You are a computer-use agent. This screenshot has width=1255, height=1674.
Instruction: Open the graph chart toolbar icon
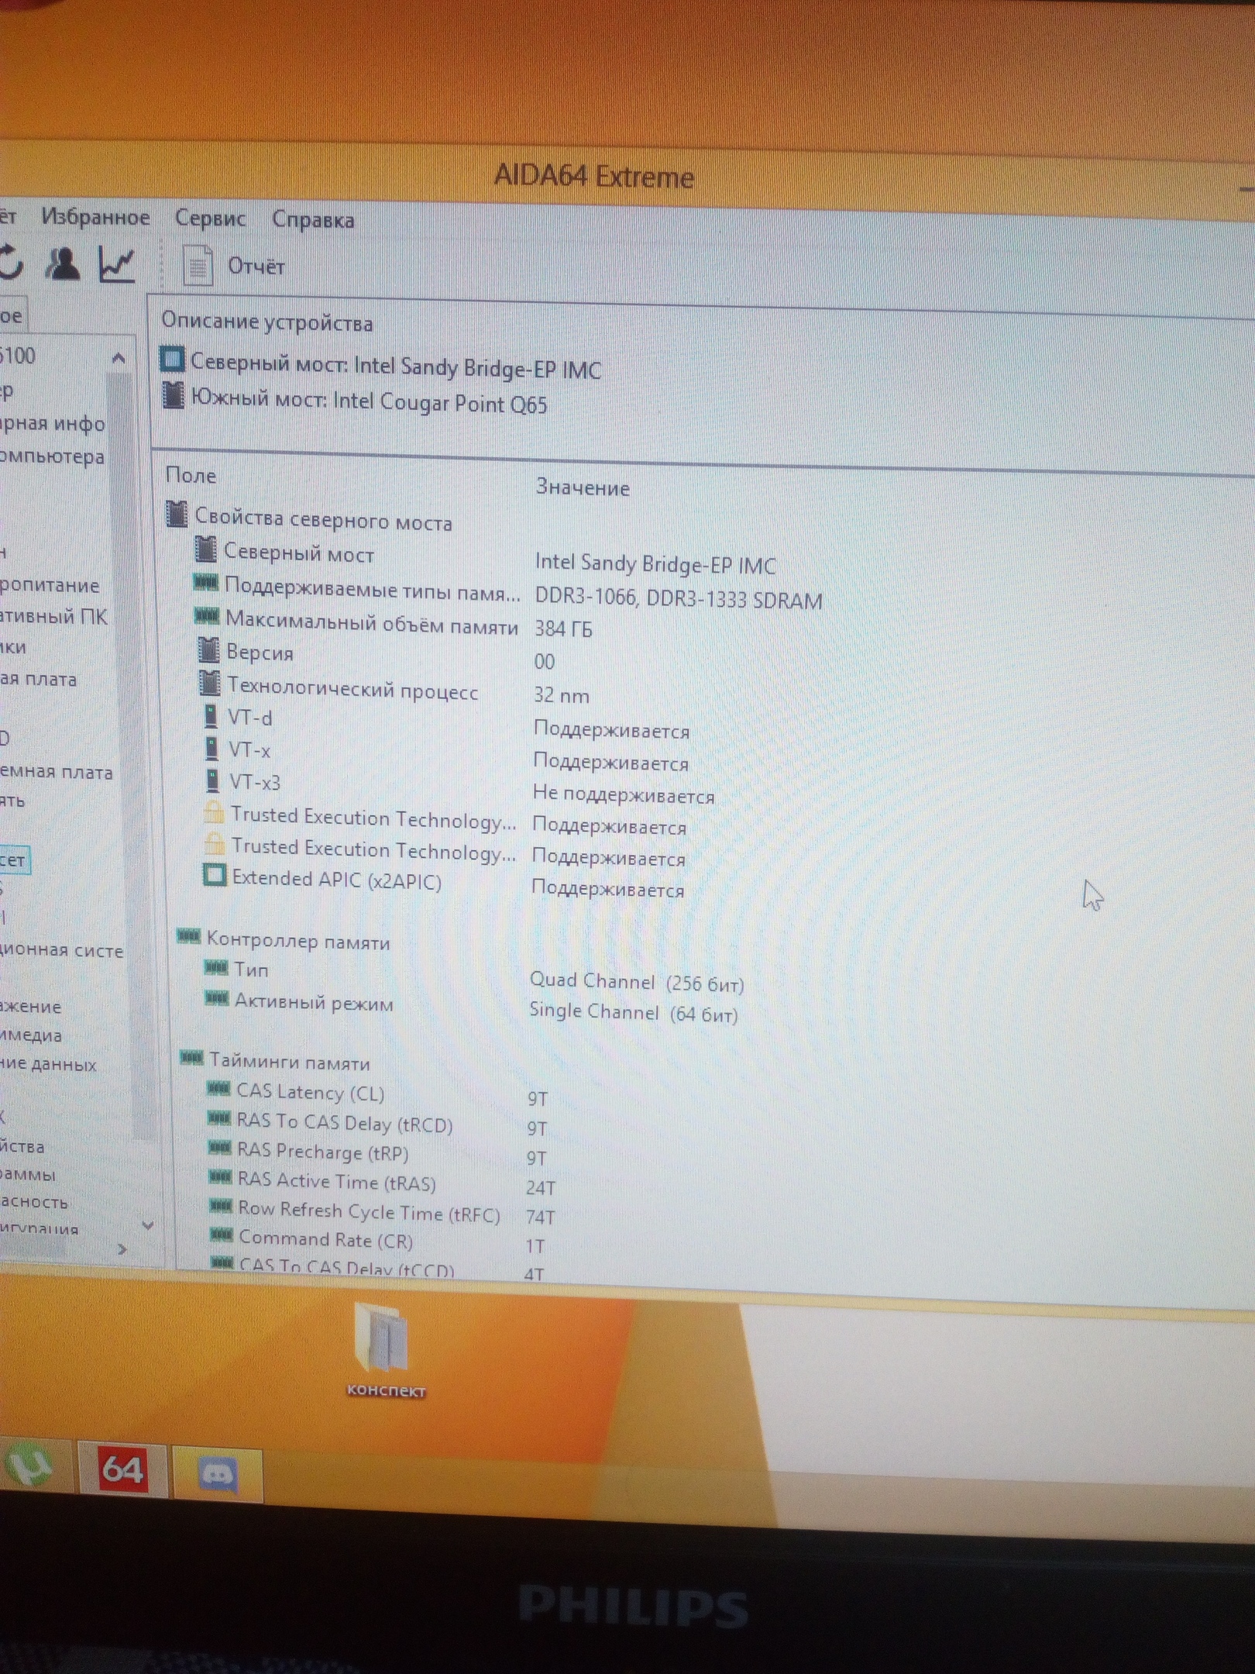(118, 263)
